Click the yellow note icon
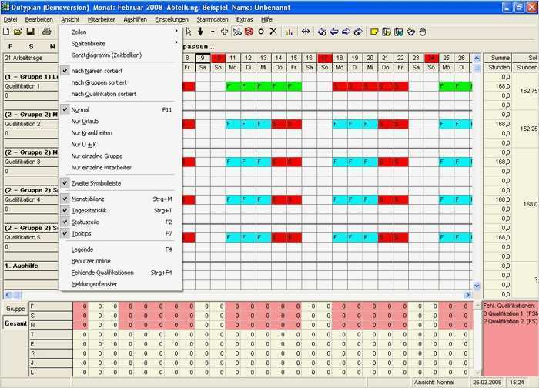 coord(374,32)
